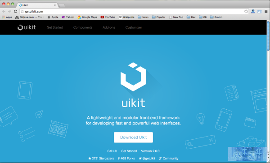Viewport: 270px width, 163px height.
Task: Open the Chrome hamburger menu
Action: pyautogui.click(x=266, y=12)
